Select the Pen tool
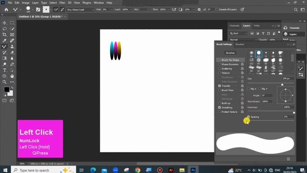Viewport: 307px width, 173px height. (x=12, y=64)
